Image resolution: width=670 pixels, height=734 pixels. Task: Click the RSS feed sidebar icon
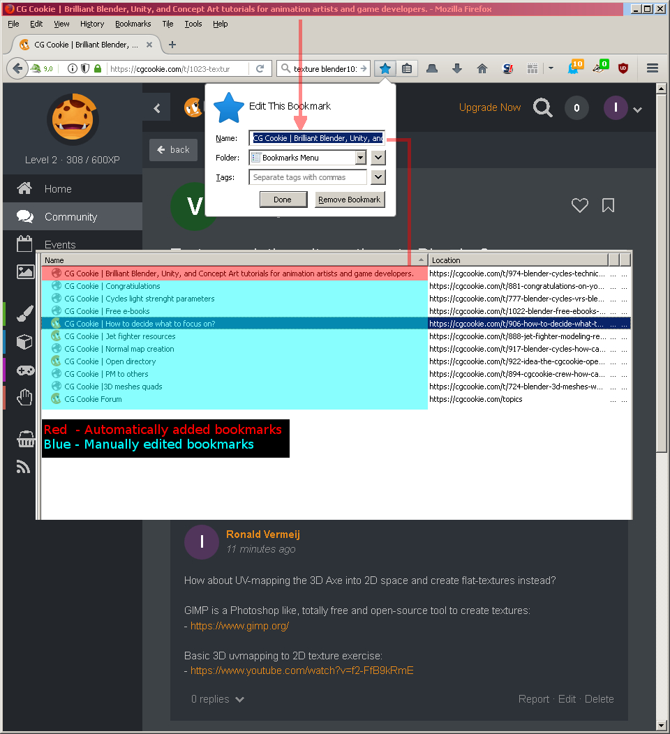[24, 467]
